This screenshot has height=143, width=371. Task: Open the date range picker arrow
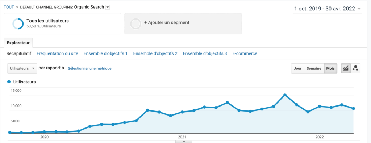point(359,9)
